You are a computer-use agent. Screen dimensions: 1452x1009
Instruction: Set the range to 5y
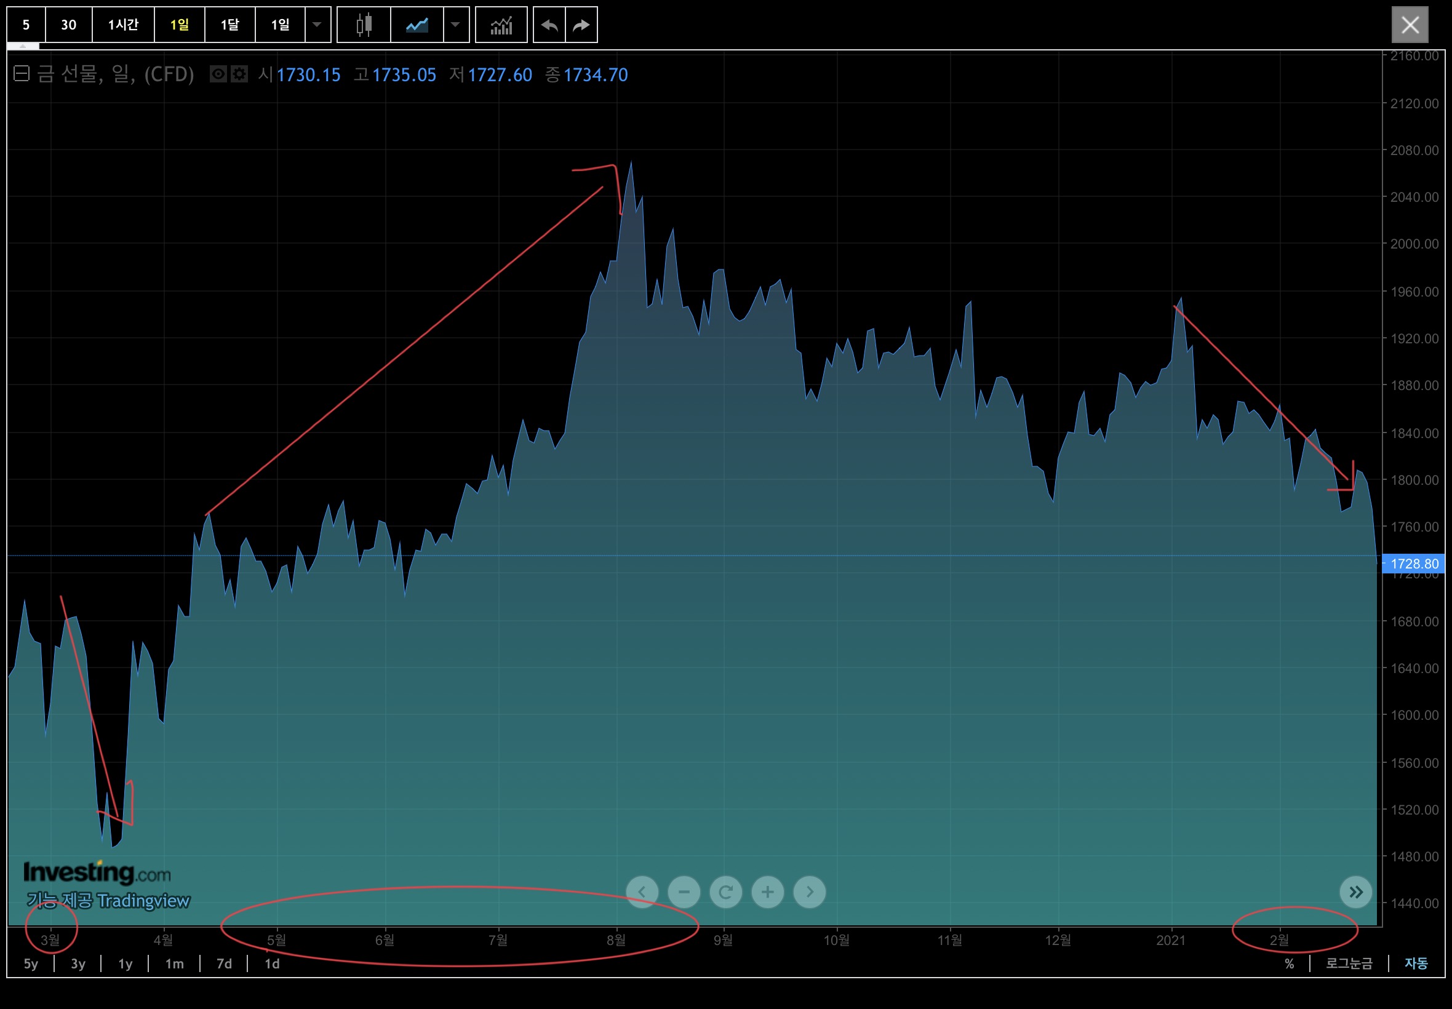pos(31,963)
